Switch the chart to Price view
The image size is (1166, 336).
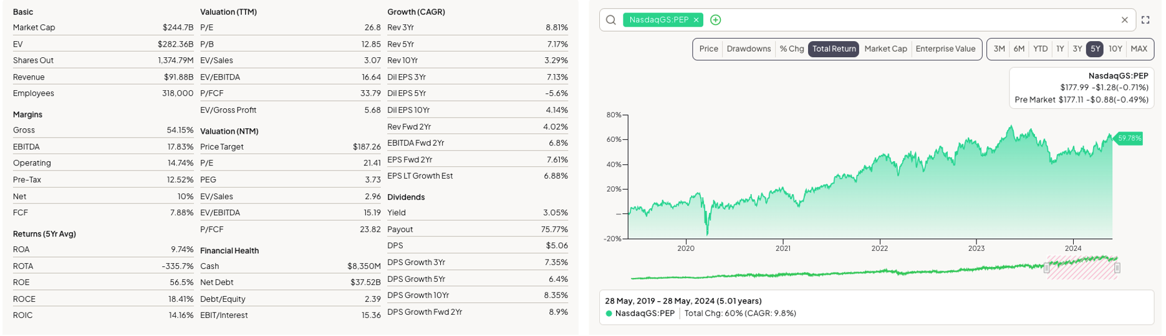[708, 49]
